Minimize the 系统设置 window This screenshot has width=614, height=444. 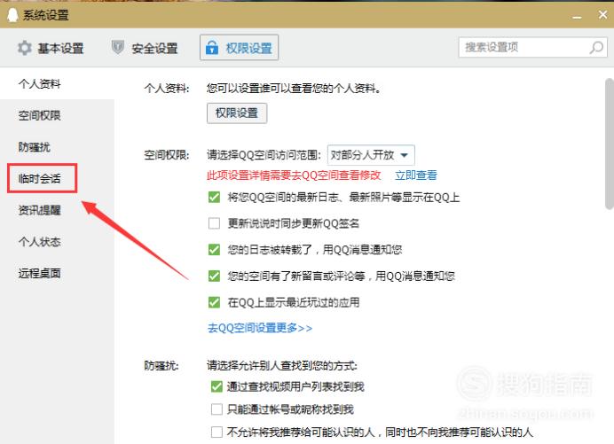click(x=577, y=16)
